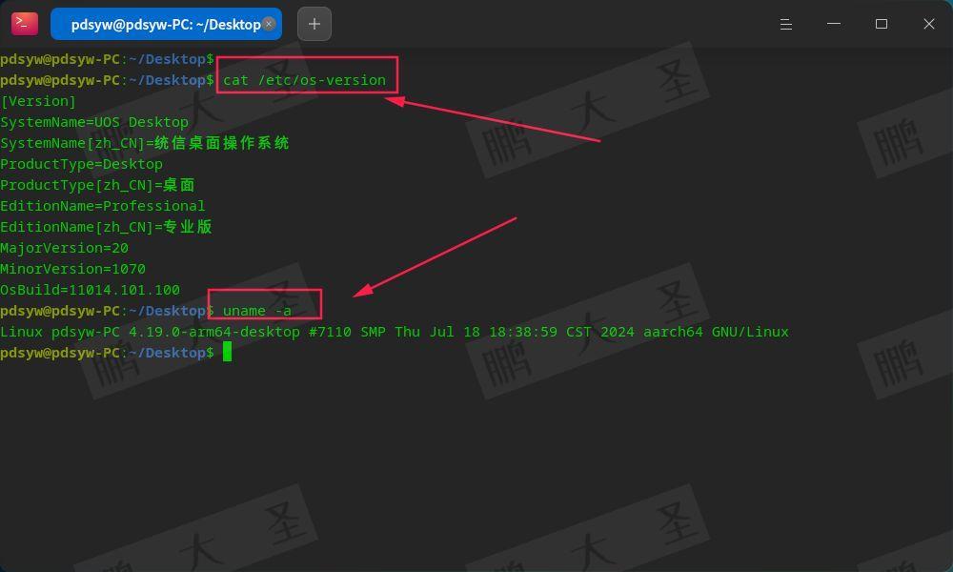The height and width of the screenshot is (572, 953).
Task: Click the 'EditionName[zh_CN]=专业版' line
Action: coord(106,227)
